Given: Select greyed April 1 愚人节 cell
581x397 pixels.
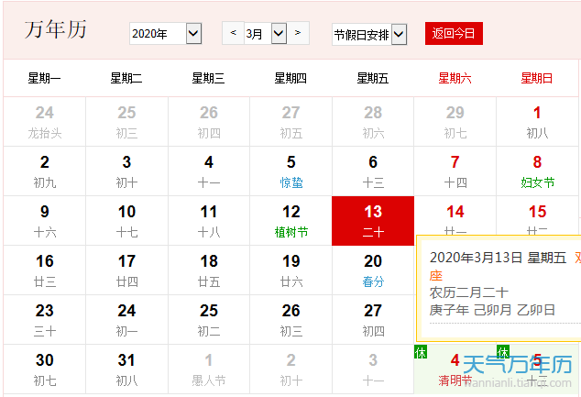Looking at the screenshot, I should click(x=209, y=369).
